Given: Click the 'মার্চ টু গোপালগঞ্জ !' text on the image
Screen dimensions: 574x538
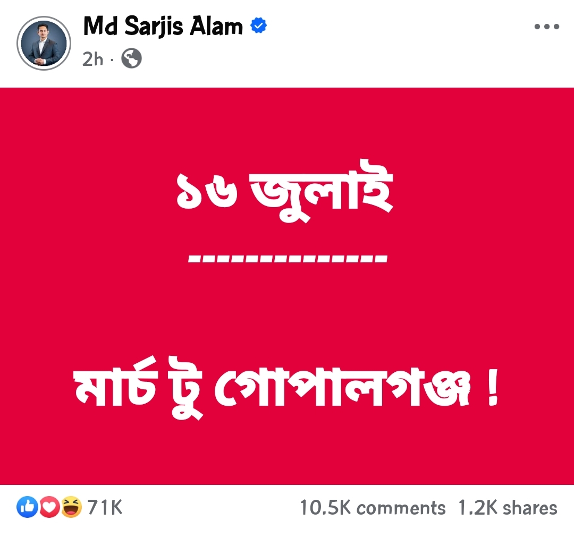Looking at the screenshot, I should tap(287, 388).
